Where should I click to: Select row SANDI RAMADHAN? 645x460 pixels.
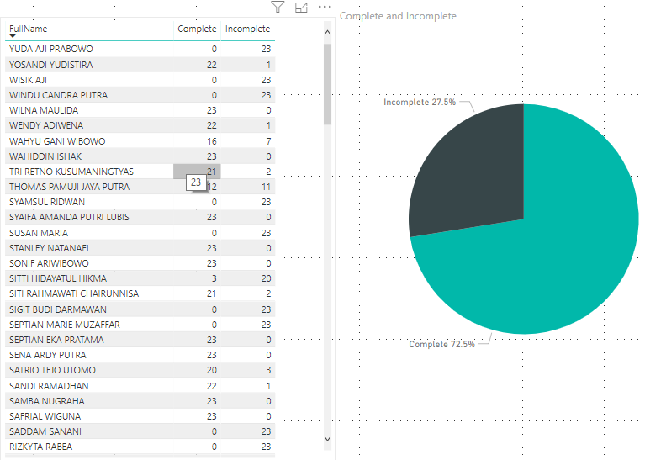pyautogui.click(x=140, y=386)
